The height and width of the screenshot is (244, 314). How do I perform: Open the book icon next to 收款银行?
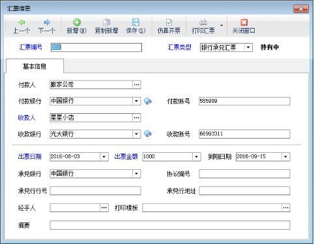point(148,133)
